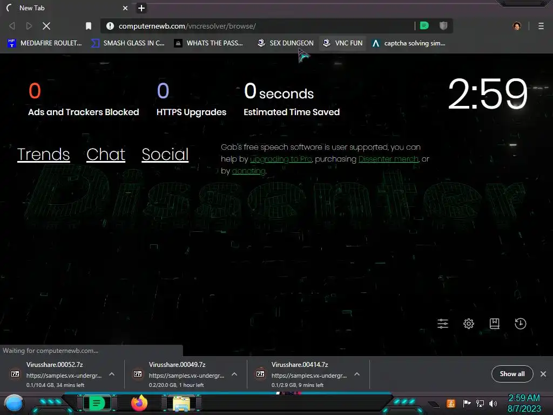This screenshot has height=415, width=553.
Task: Open the browser main menu
Action: tap(541, 26)
